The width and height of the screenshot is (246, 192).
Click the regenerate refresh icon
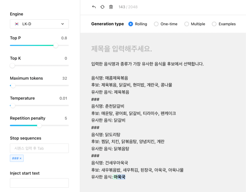102,7
